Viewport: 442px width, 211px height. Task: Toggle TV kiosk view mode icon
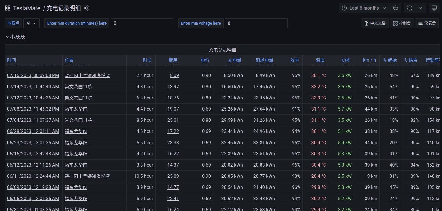434,8
